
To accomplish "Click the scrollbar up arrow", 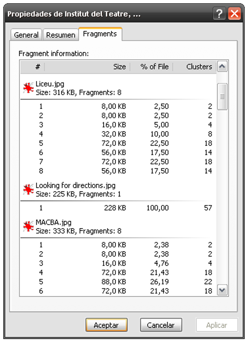I will point(222,66).
